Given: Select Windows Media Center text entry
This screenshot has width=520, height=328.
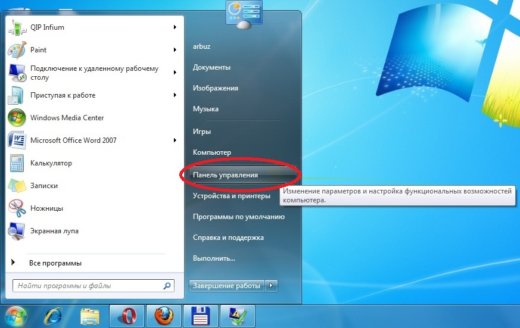Looking at the screenshot, I should pyautogui.click(x=67, y=118).
